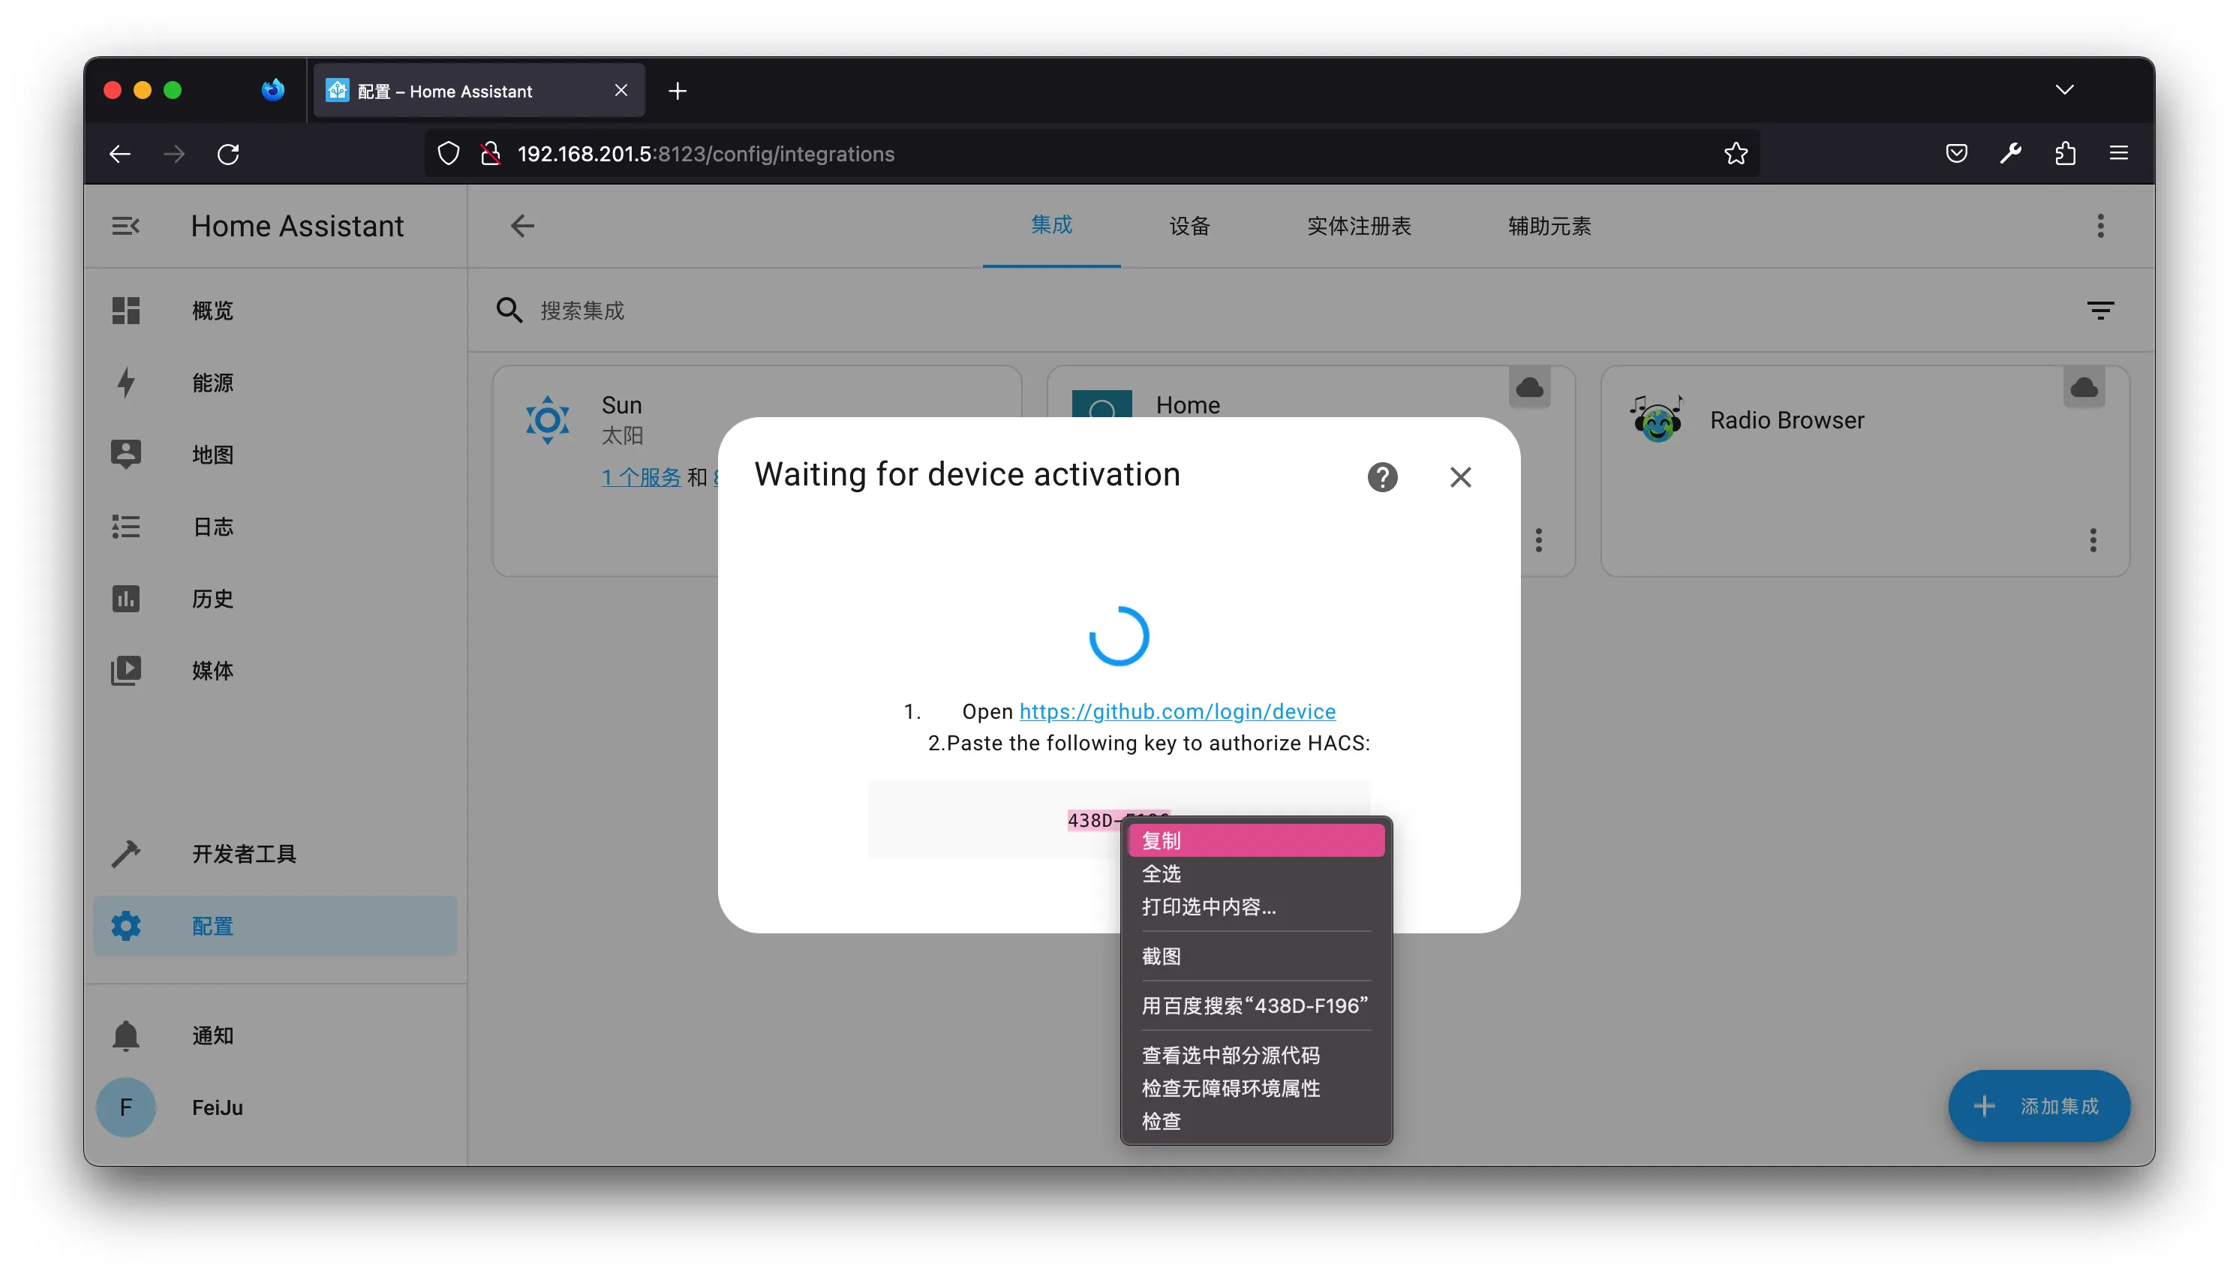Open the integrations filter icon
The image size is (2239, 1277).
pos(2099,311)
